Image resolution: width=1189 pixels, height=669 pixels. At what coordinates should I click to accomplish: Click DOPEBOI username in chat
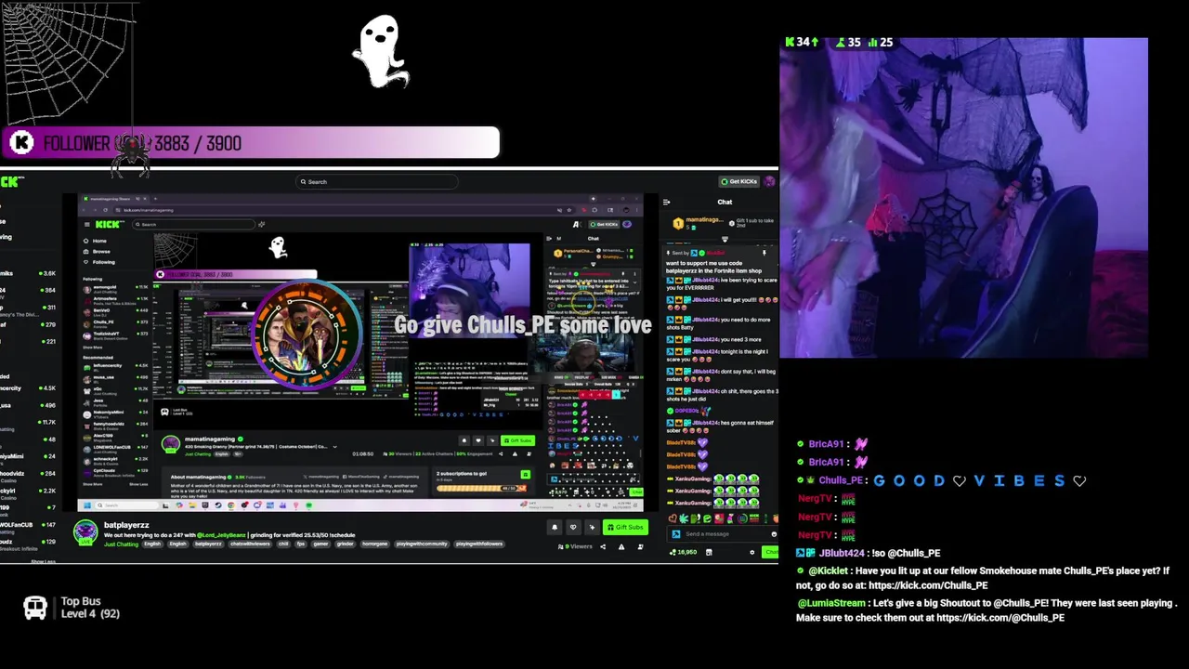point(686,411)
